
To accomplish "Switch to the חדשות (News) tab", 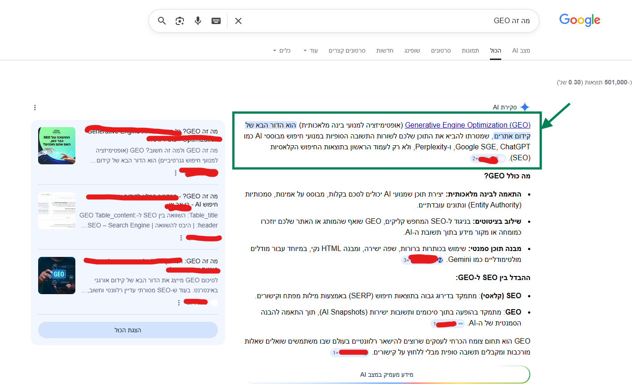I will pyautogui.click(x=385, y=50).
